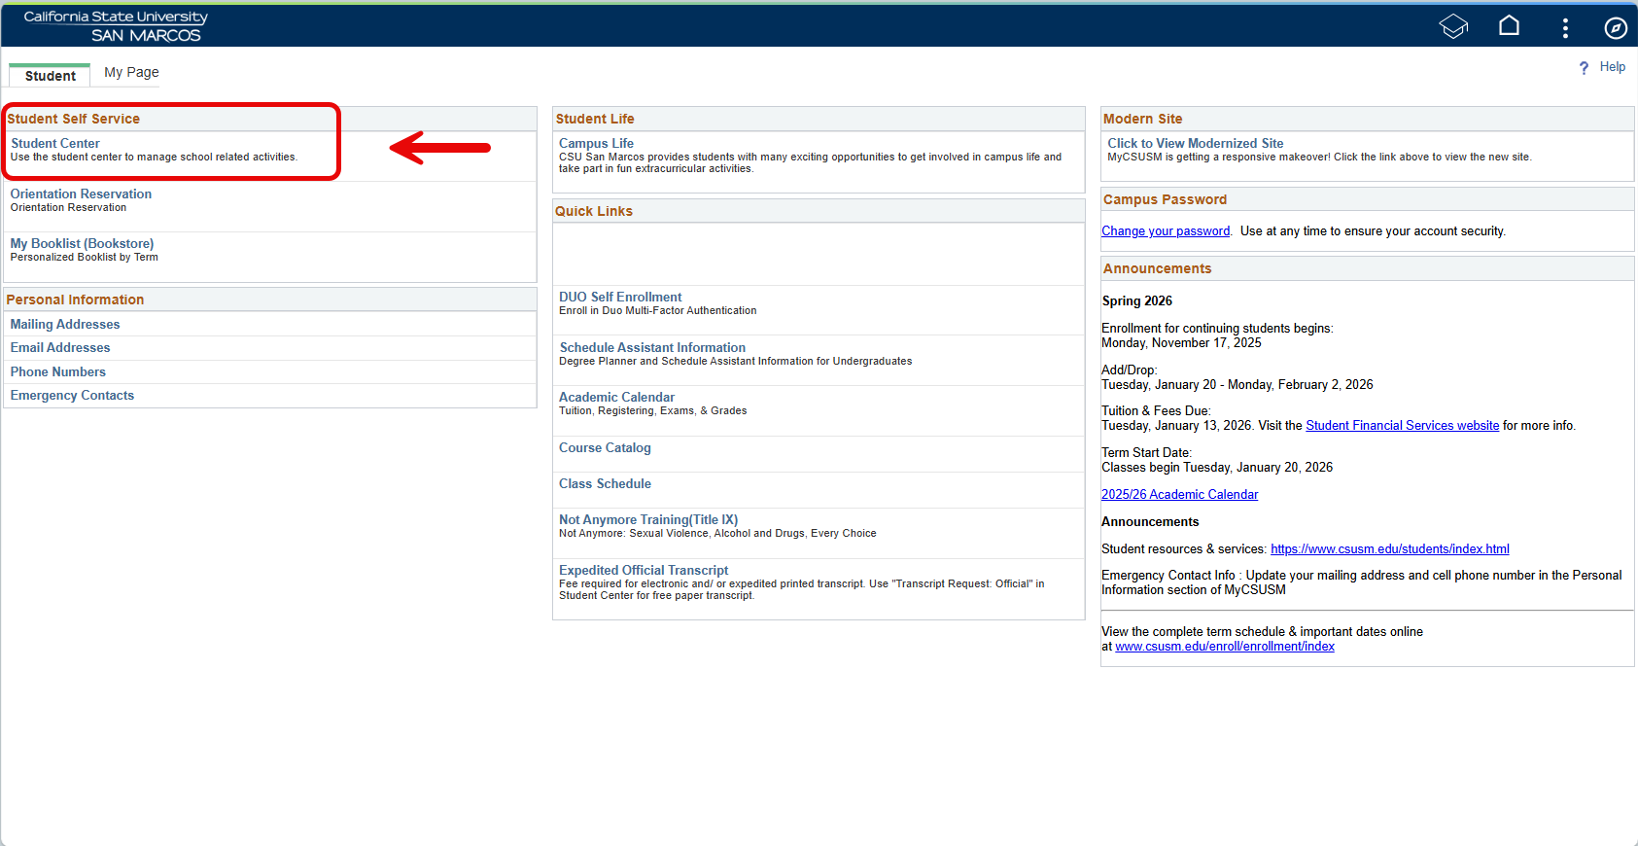Open Expedited Official Transcript
Viewport: 1638px width, 846px height.
click(644, 570)
